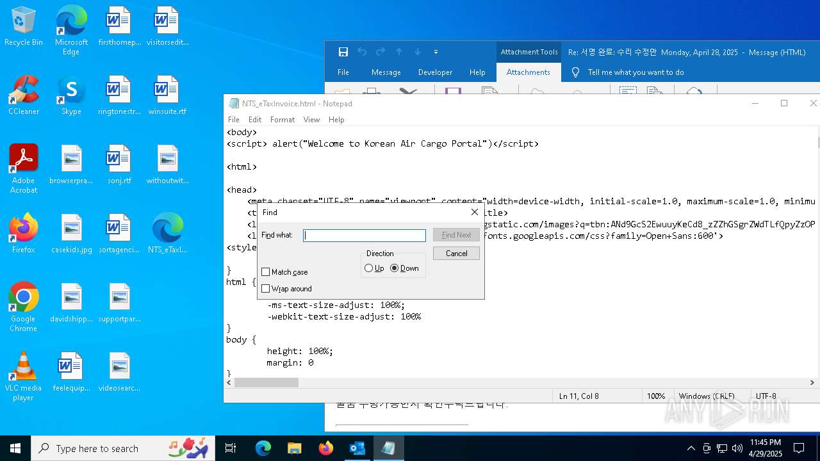
Task: Open the Notepad Edit menu
Action: pyautogui.click(x=255, y=120)
